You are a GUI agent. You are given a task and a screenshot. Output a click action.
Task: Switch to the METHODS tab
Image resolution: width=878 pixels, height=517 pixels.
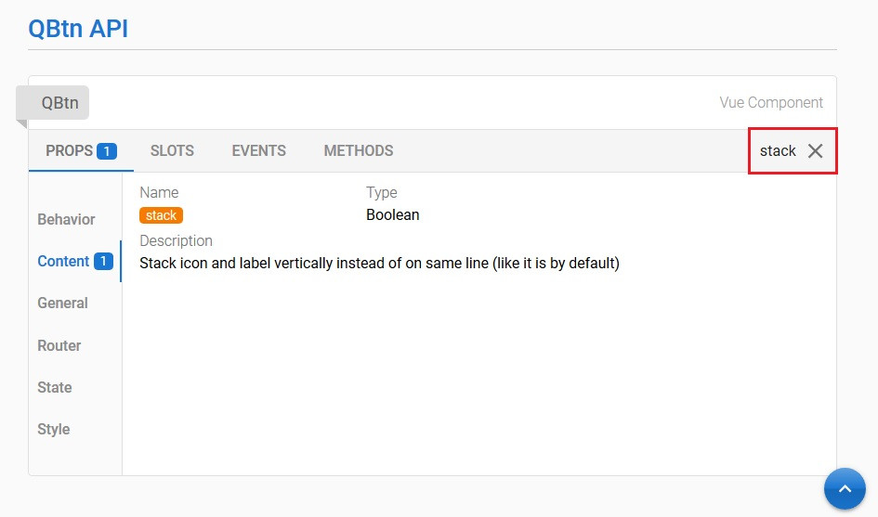[x=358, y=150]
